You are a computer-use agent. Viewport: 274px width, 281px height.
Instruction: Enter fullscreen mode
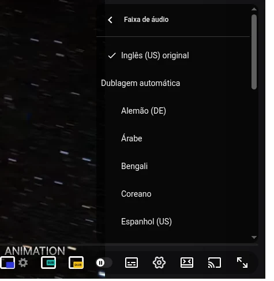[242, 263]
